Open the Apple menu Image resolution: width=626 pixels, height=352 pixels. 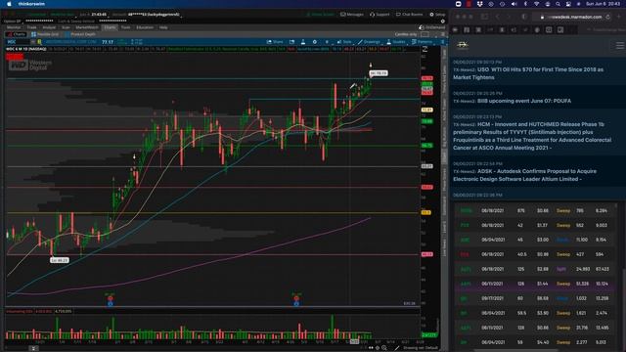click(9, 4)
